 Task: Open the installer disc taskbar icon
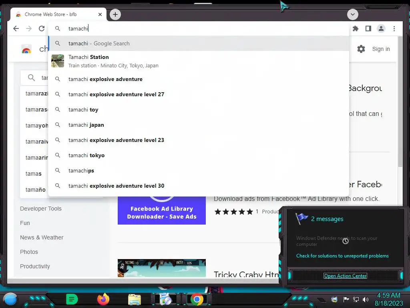coord(165,299)
